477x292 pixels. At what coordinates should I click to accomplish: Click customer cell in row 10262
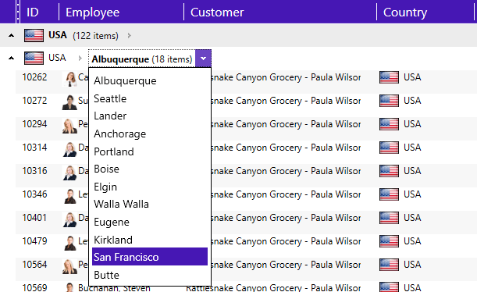pyautogui.click(x=286, y=77)
